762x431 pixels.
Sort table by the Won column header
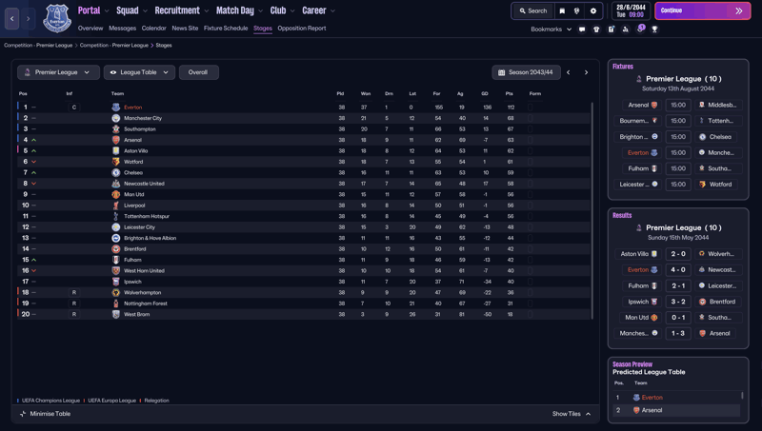click(x=366, y=93)
